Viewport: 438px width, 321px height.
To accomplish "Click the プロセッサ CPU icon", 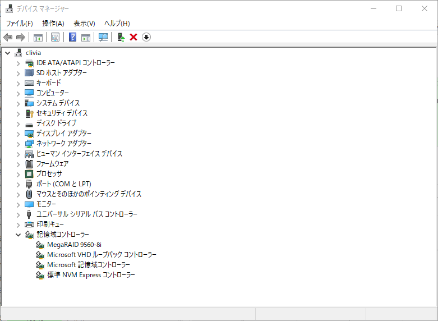I will pyautogui.click(x=29, y=174).
